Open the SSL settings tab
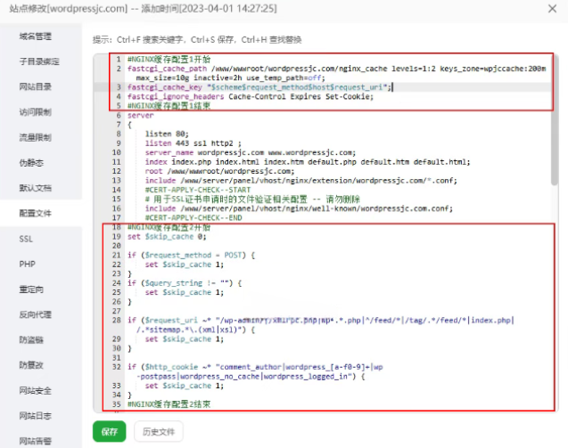This screenshot has height=448, width=568. pyautogui.click(x=26, y=239)
